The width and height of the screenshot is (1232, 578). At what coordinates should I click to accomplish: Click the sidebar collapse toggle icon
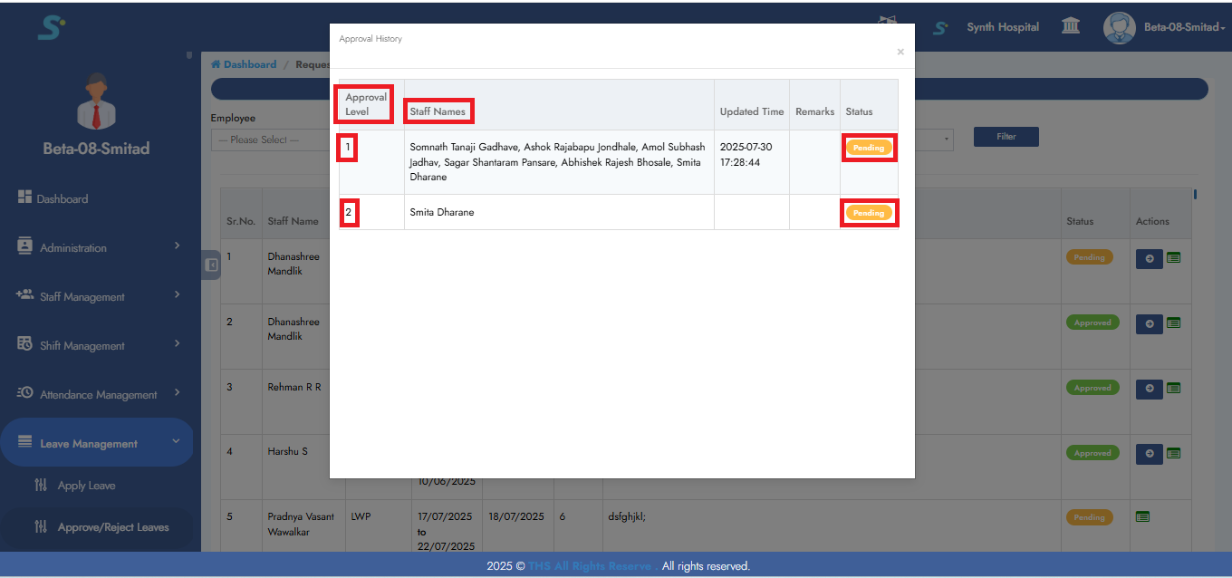pos(211,265)
